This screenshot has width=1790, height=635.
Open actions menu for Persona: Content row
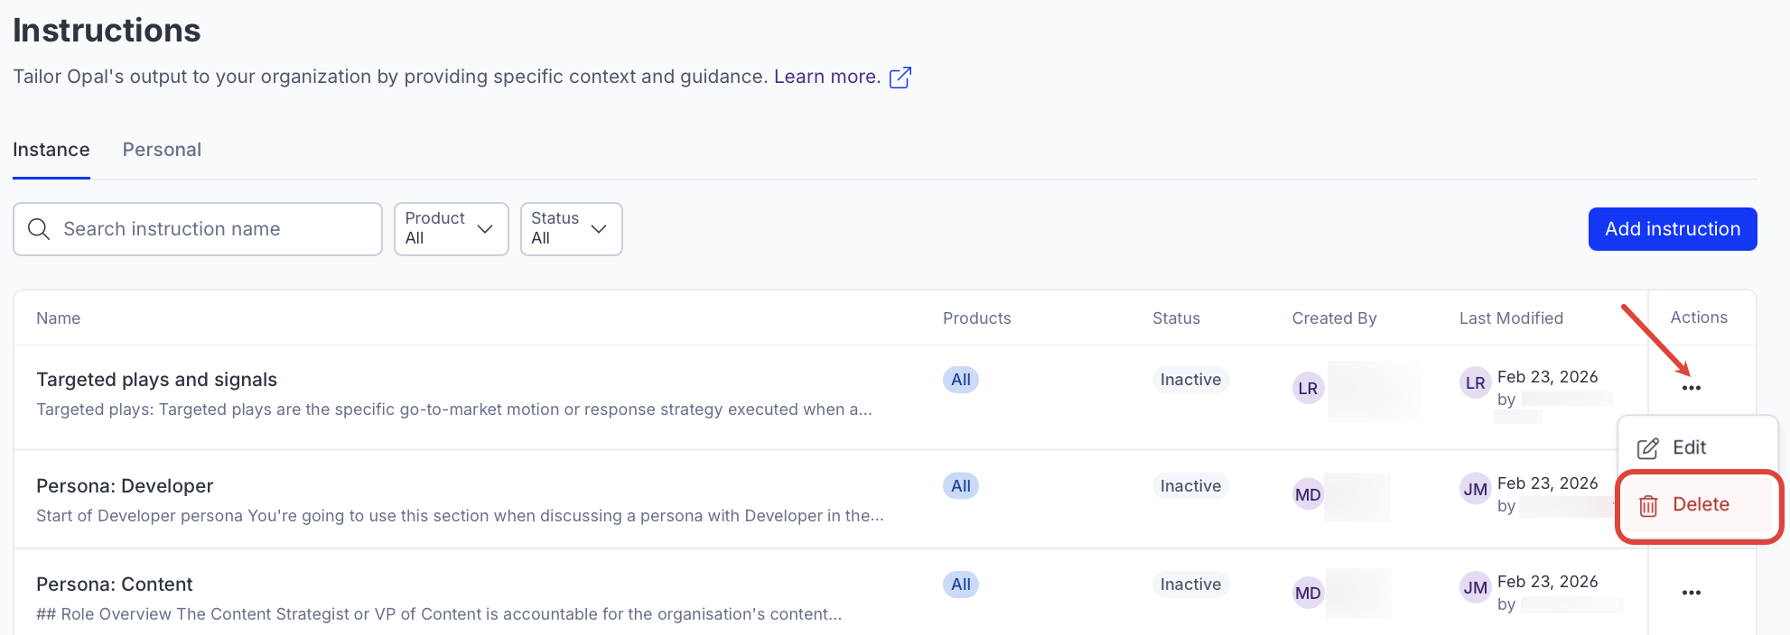pyautogui.click(x=1691, y=593)
